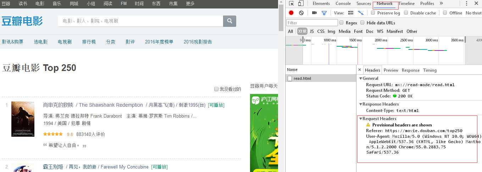
Task: Click the Douban Movie logo
Action: (x=22, y=21)
